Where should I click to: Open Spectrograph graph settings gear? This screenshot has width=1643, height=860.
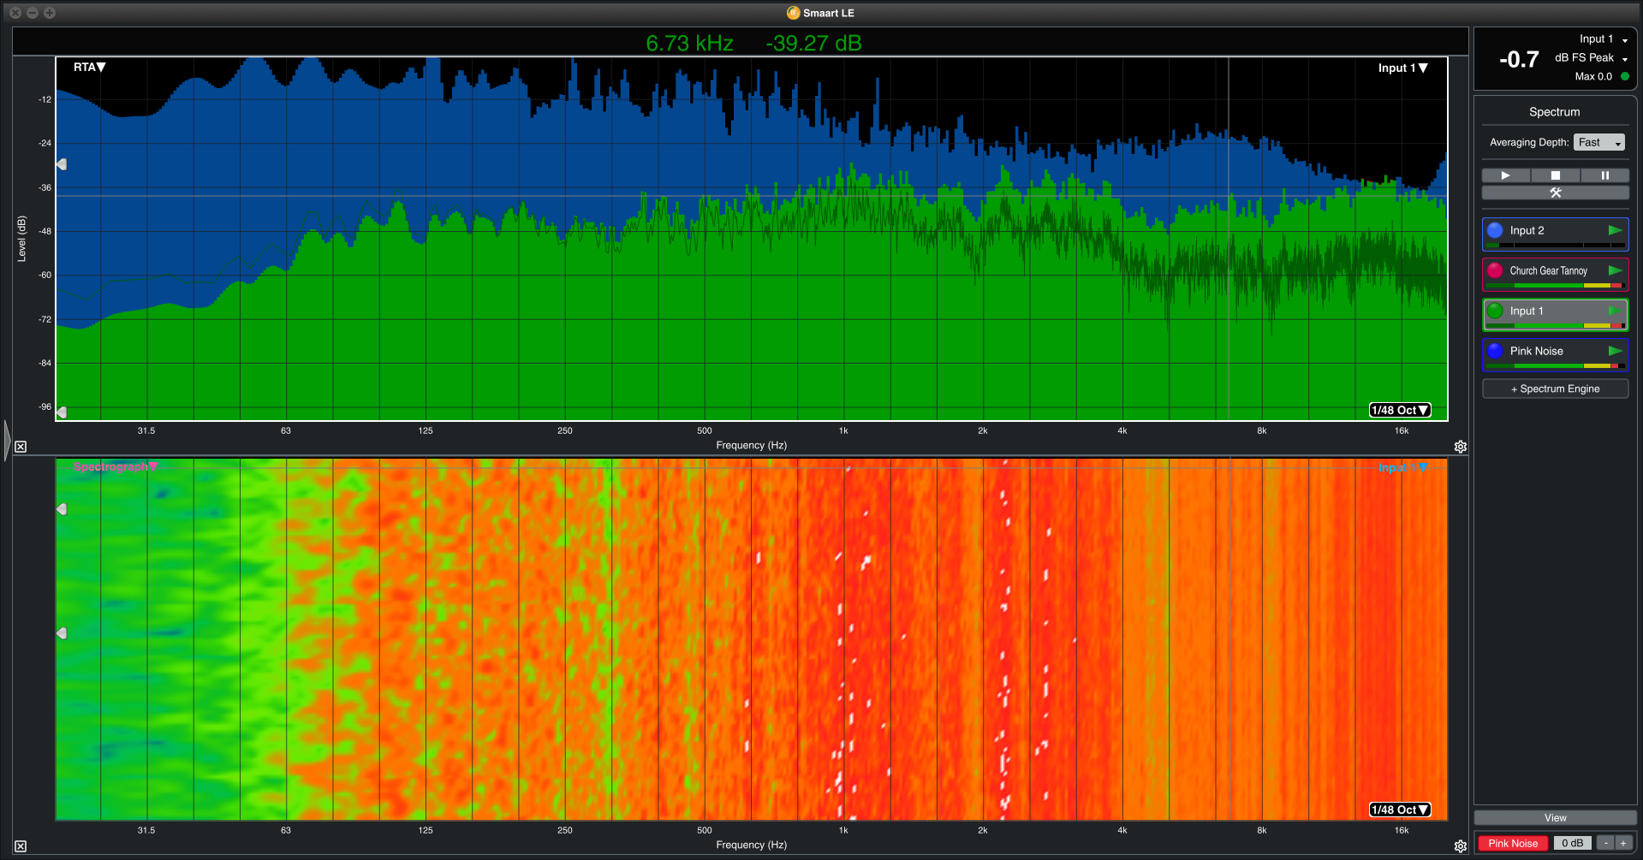(x=1461, y=846)
